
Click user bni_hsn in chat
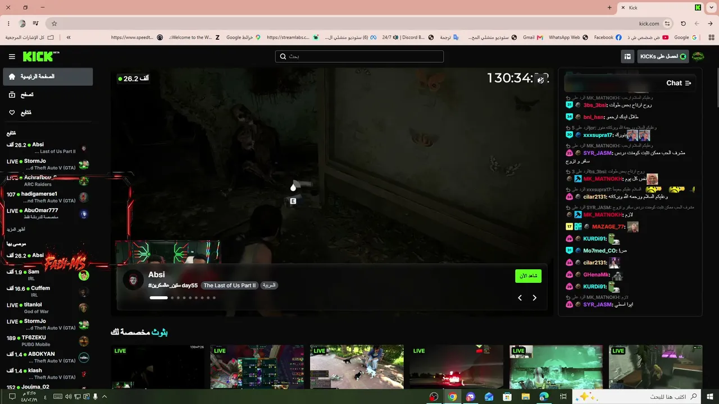coord(593,117)
